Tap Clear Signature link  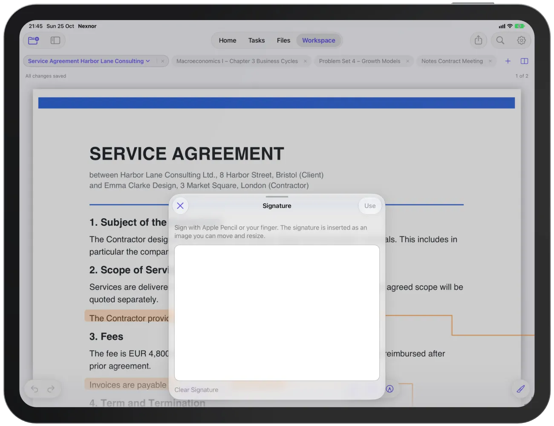coord(196,390)
